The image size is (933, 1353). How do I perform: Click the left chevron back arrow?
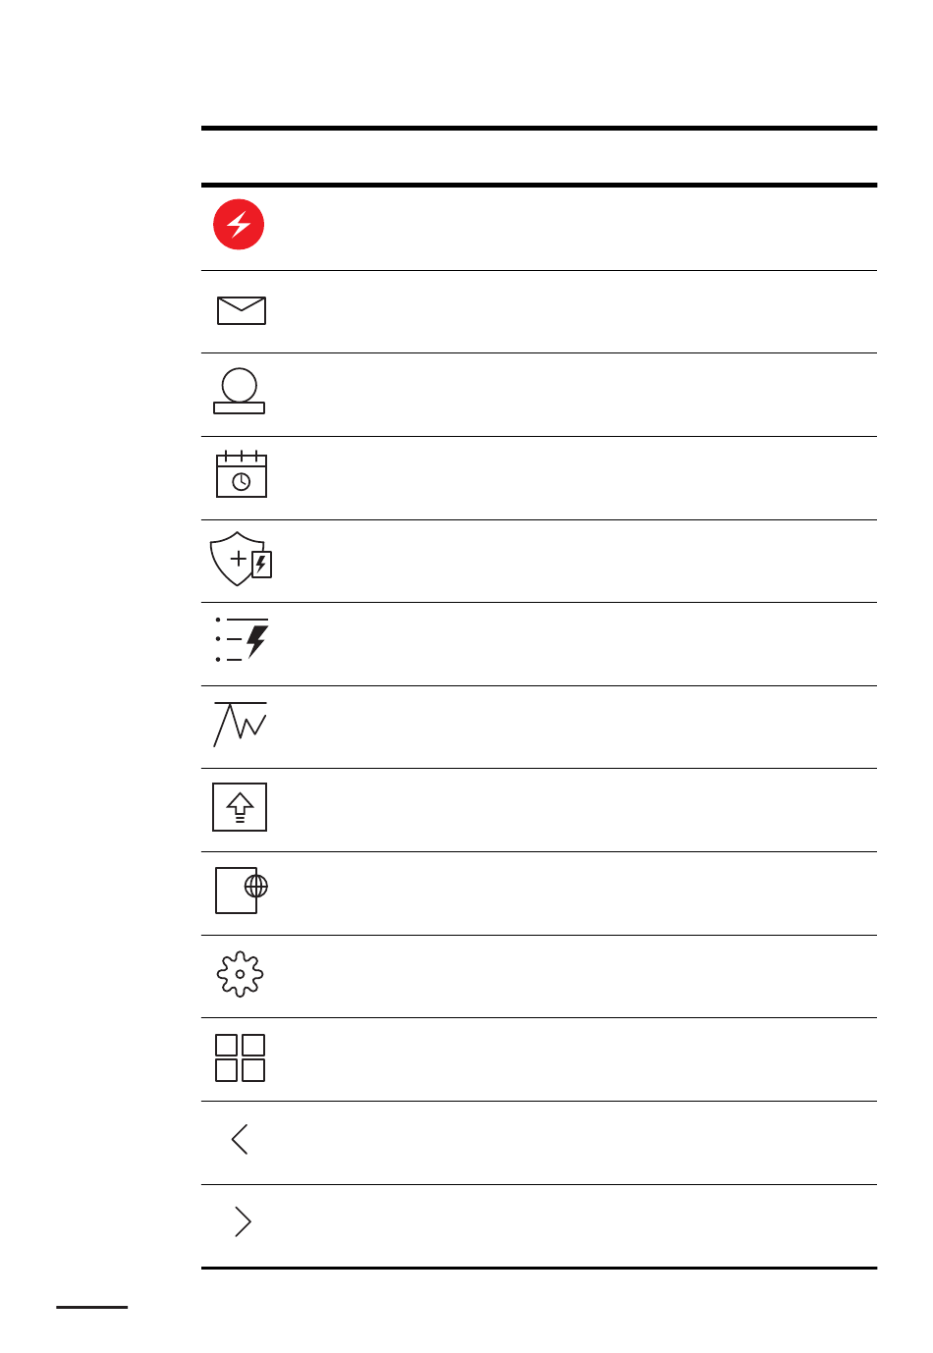click(x=240, y=1139)
